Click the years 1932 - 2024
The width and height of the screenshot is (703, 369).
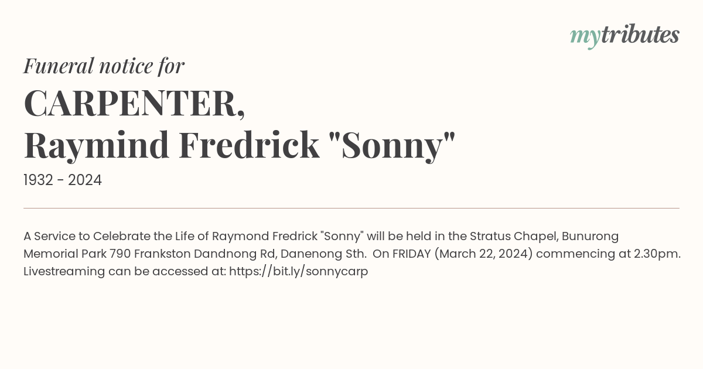pyautogui.click(x=63, y=180)
